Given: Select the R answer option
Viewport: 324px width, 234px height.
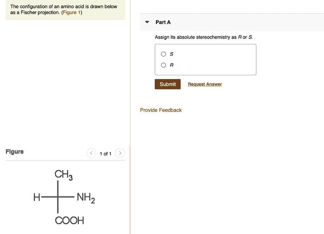Looking at the screenshot, I should point(163,65).
